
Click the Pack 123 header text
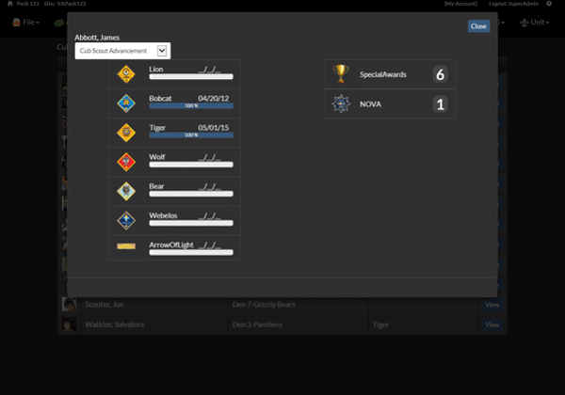click(27, 4)
